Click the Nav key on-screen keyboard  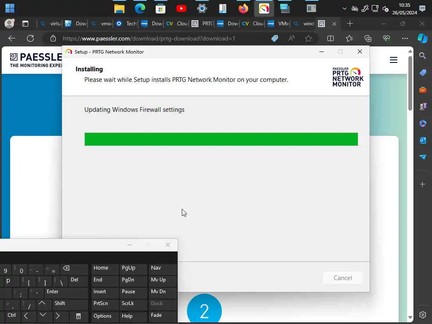[x=162, y=269]
